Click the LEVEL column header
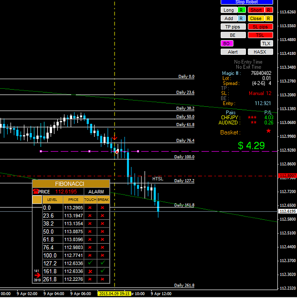297x298 pixels. [53, 200]
